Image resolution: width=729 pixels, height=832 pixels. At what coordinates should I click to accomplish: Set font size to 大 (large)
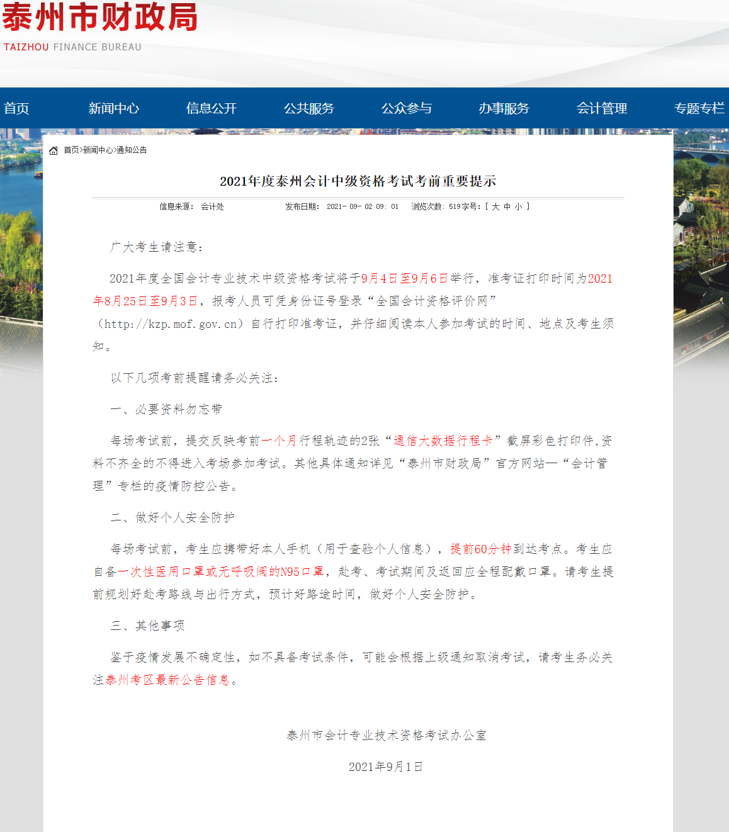(495, 206)
